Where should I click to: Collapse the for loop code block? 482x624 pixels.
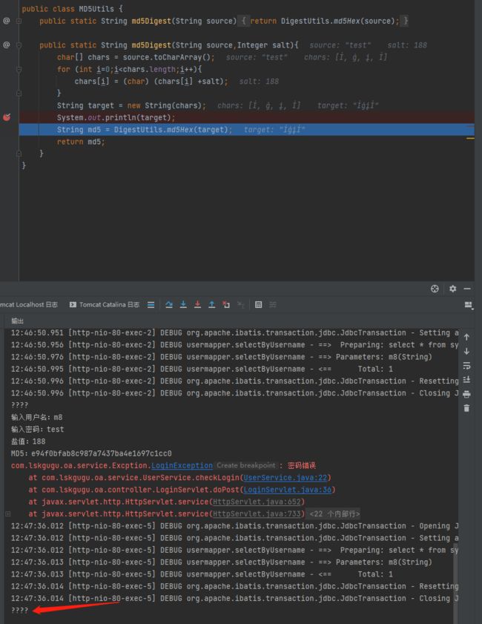coord(19,69)
